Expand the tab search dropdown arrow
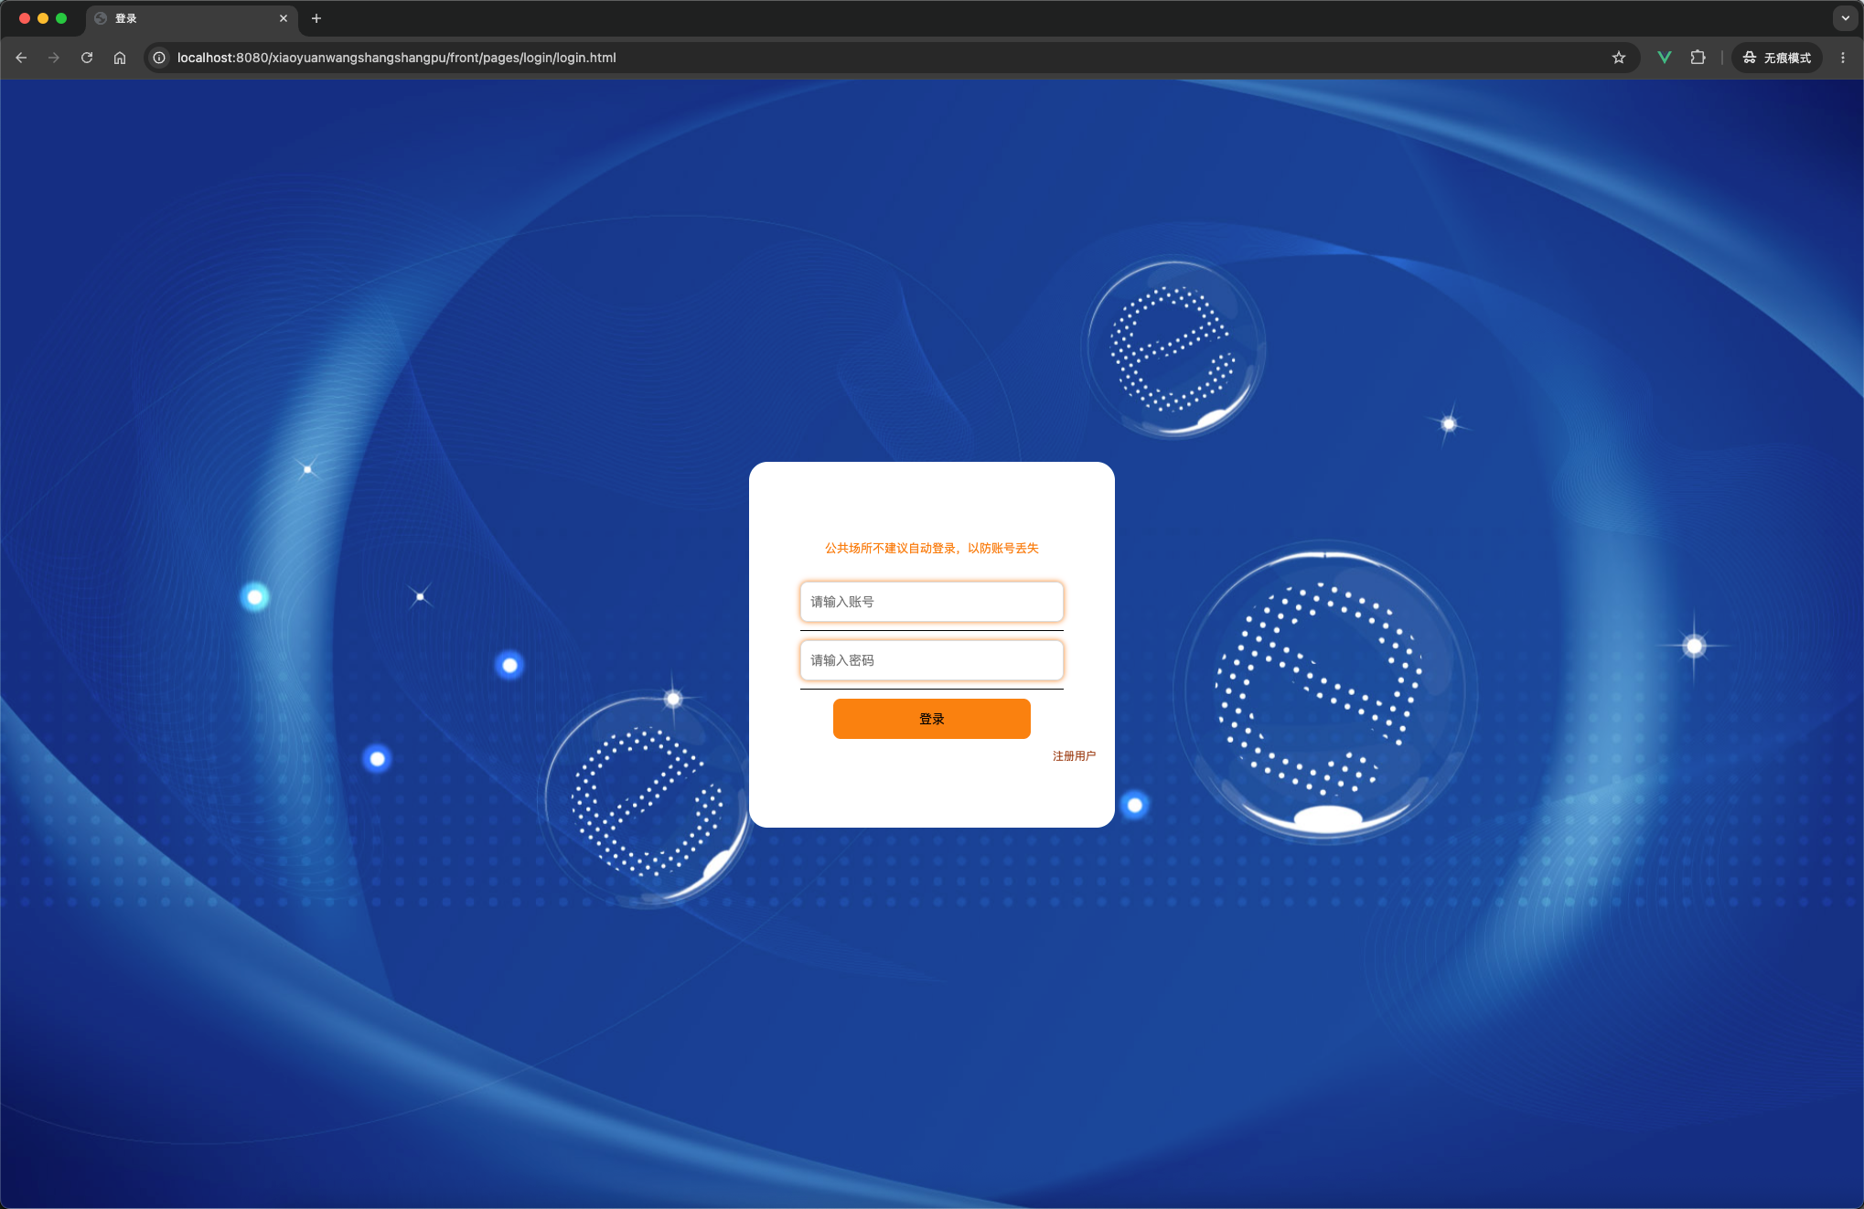 (x=1846, y=18)
